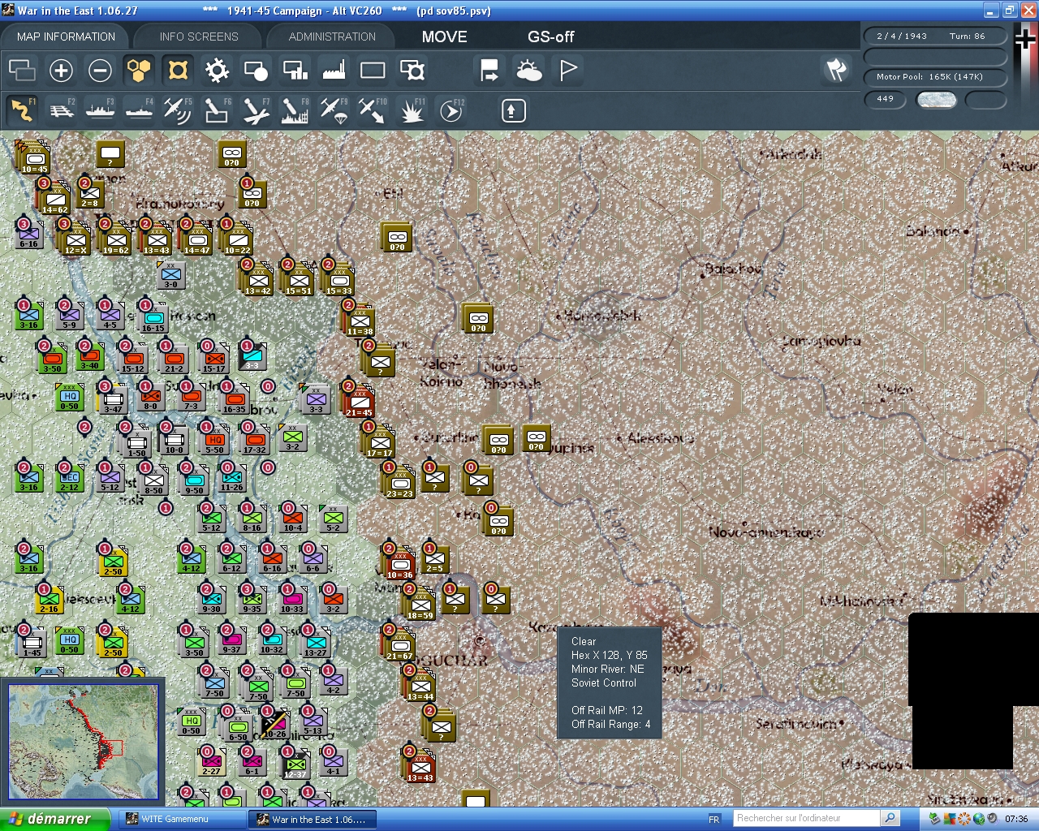The image size is (1039, 831).
Task: Switch to WITE Gamemenu taskbar window
Action: coord(183,820)
